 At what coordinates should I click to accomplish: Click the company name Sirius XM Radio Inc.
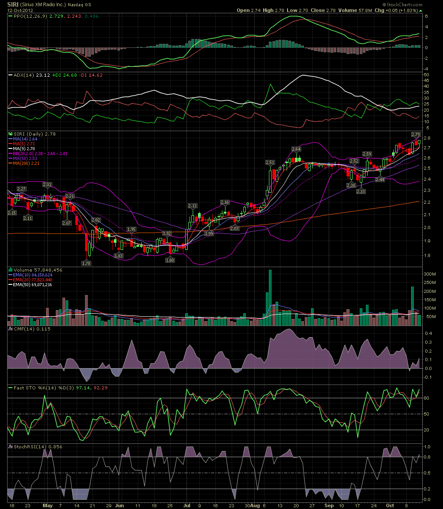[x=43, y=5]
